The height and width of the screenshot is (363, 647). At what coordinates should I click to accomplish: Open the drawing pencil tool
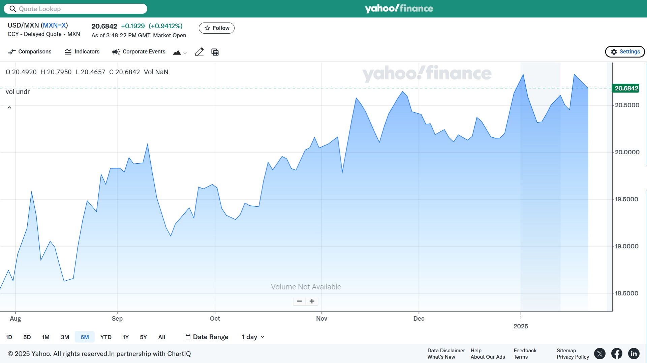199,52
